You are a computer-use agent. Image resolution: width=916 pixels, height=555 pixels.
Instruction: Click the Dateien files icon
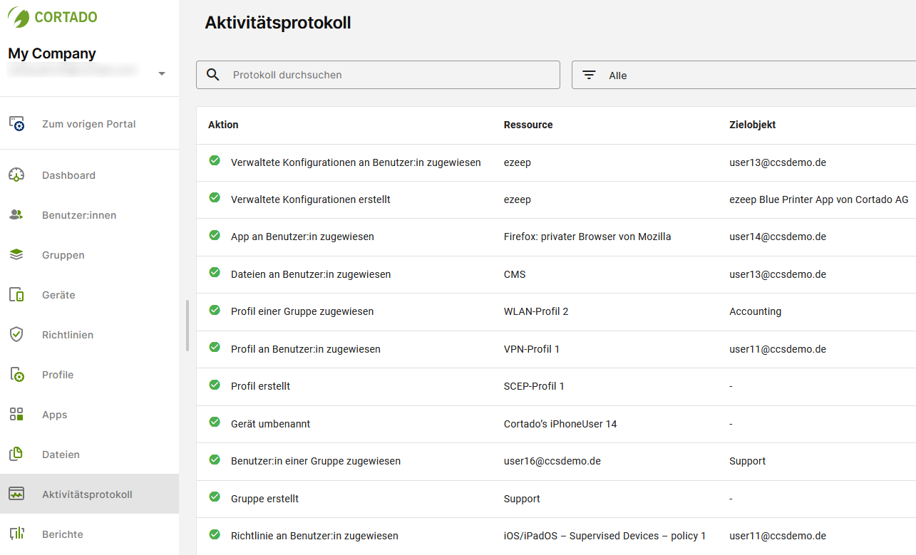click(16, 455)
